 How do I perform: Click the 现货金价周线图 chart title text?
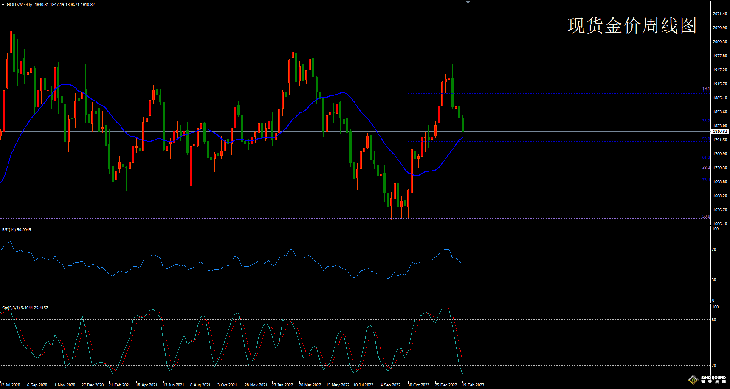click(632, 26)
